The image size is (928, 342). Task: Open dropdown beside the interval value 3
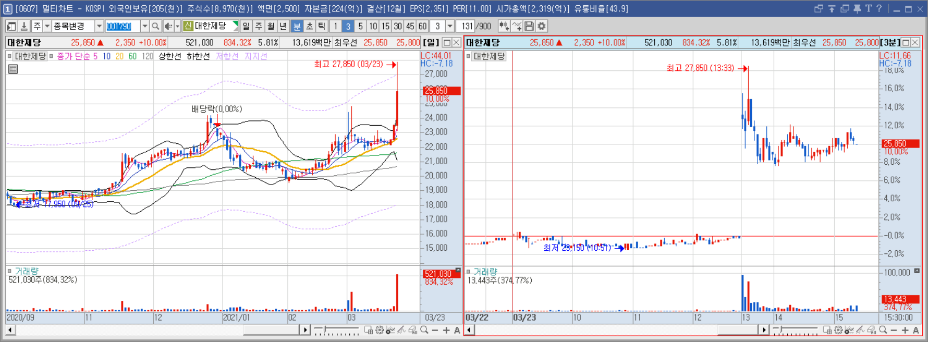point(450,26)
